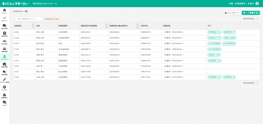Open the ヘルプ chat icon
Screen dimensions: 263x124
4,103
